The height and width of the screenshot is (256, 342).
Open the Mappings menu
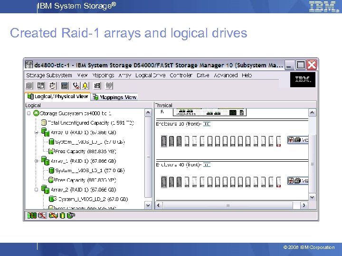point(103,75)
